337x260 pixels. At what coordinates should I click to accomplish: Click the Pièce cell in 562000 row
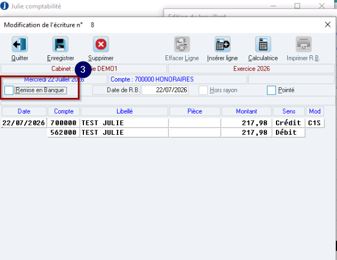point(195,133)
